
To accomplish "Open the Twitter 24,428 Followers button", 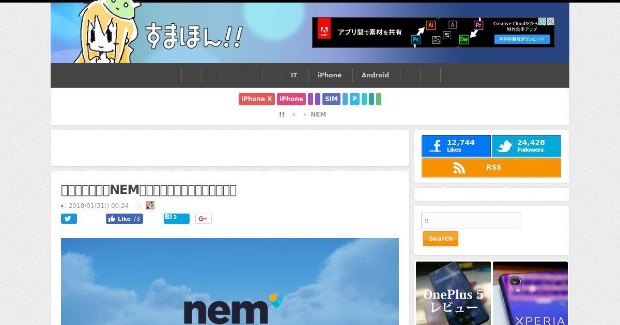I will point(526,146).
